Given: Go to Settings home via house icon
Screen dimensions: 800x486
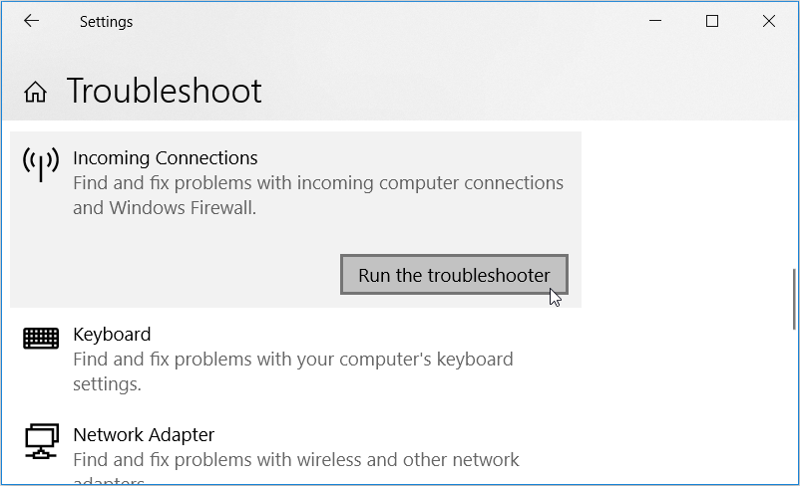Looking at the screenshot, I should [36, 93].
